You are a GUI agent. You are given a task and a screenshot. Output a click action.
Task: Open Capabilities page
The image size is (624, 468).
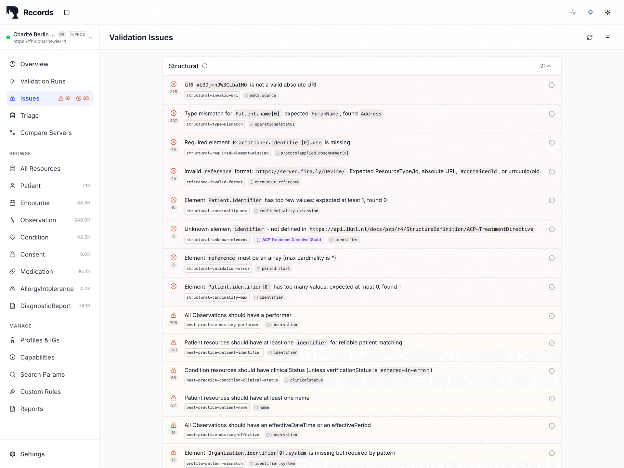[50, 357]
